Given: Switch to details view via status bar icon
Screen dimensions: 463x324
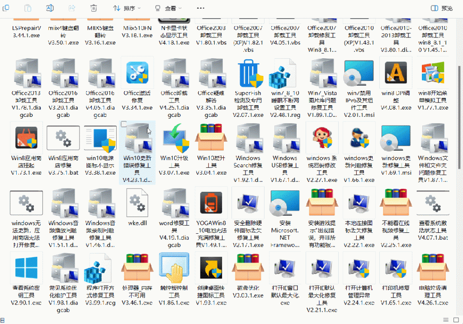Looking at the screenshot, I should coord(446,320).
